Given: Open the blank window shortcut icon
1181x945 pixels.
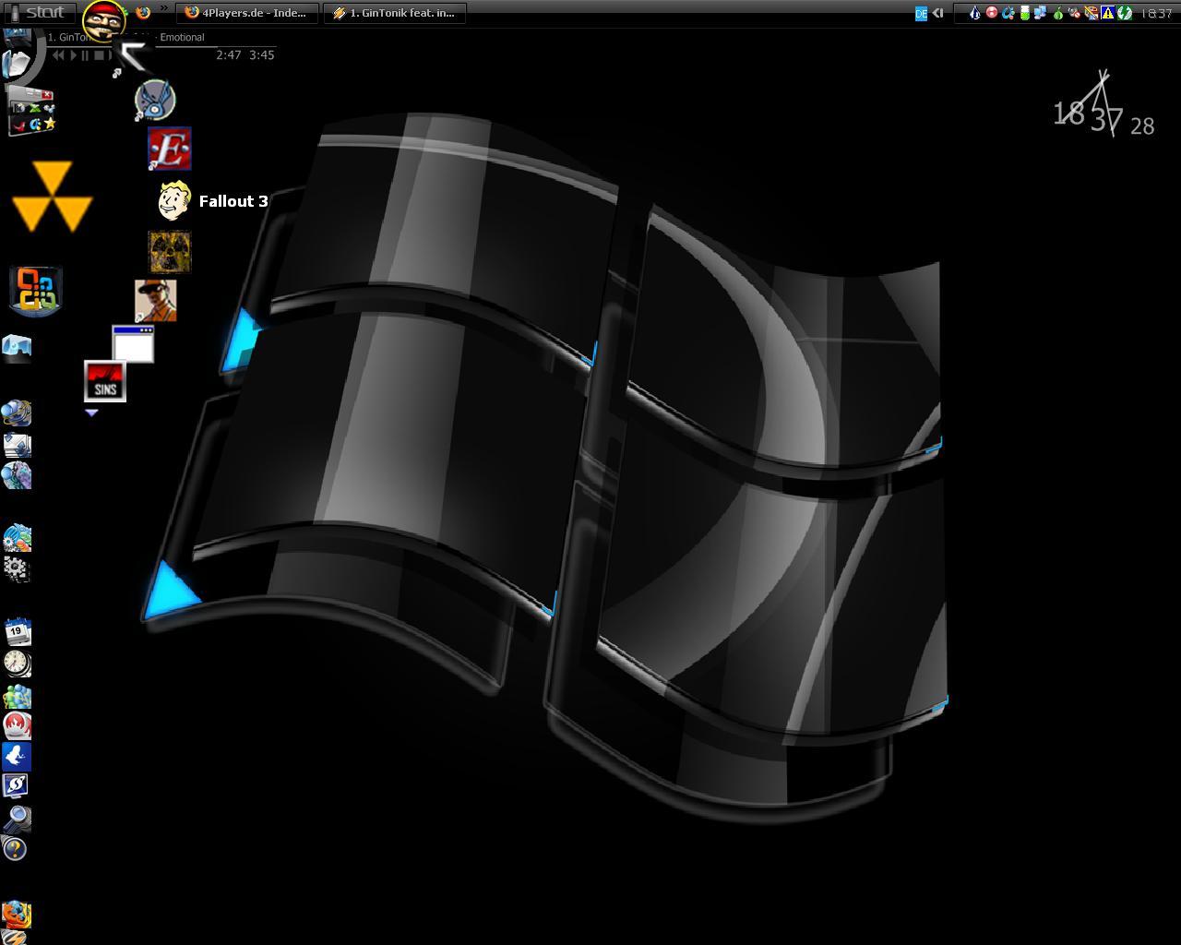Looking at the screenshot, I should click(133, 343).
